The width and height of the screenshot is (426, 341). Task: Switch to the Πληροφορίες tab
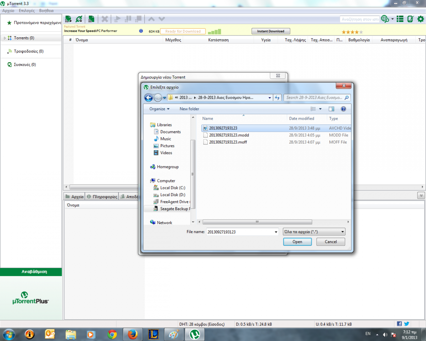point(102,196)
